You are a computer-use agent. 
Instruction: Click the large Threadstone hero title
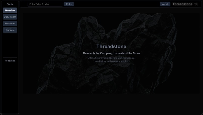click(x=111, y=46)
